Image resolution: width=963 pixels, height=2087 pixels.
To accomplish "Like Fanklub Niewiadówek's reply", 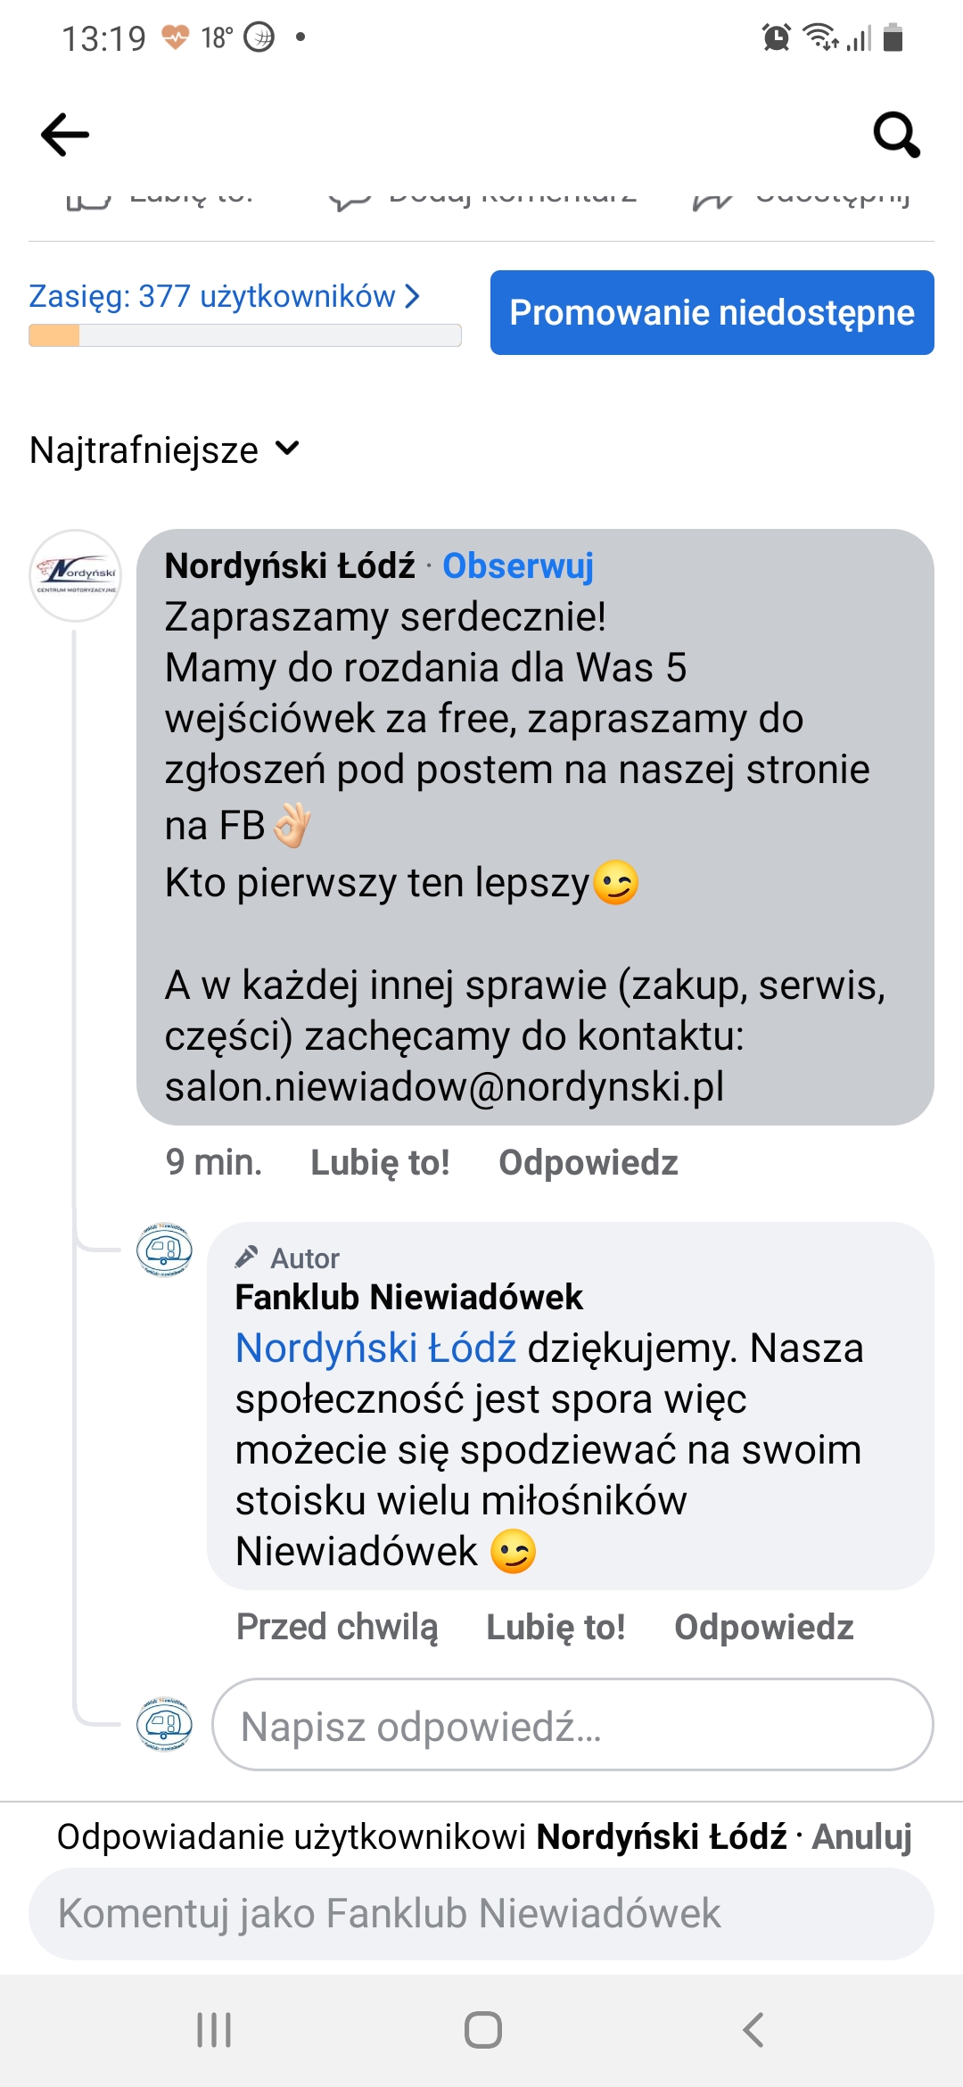I will (x=556, y=1627).
